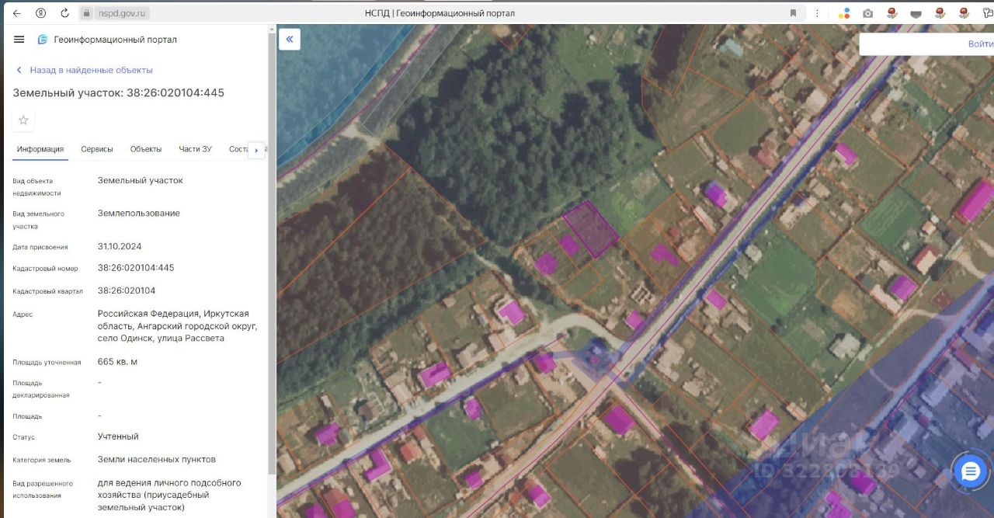Click the site lock security icon

pyautogui.click(x=88, y=13)
